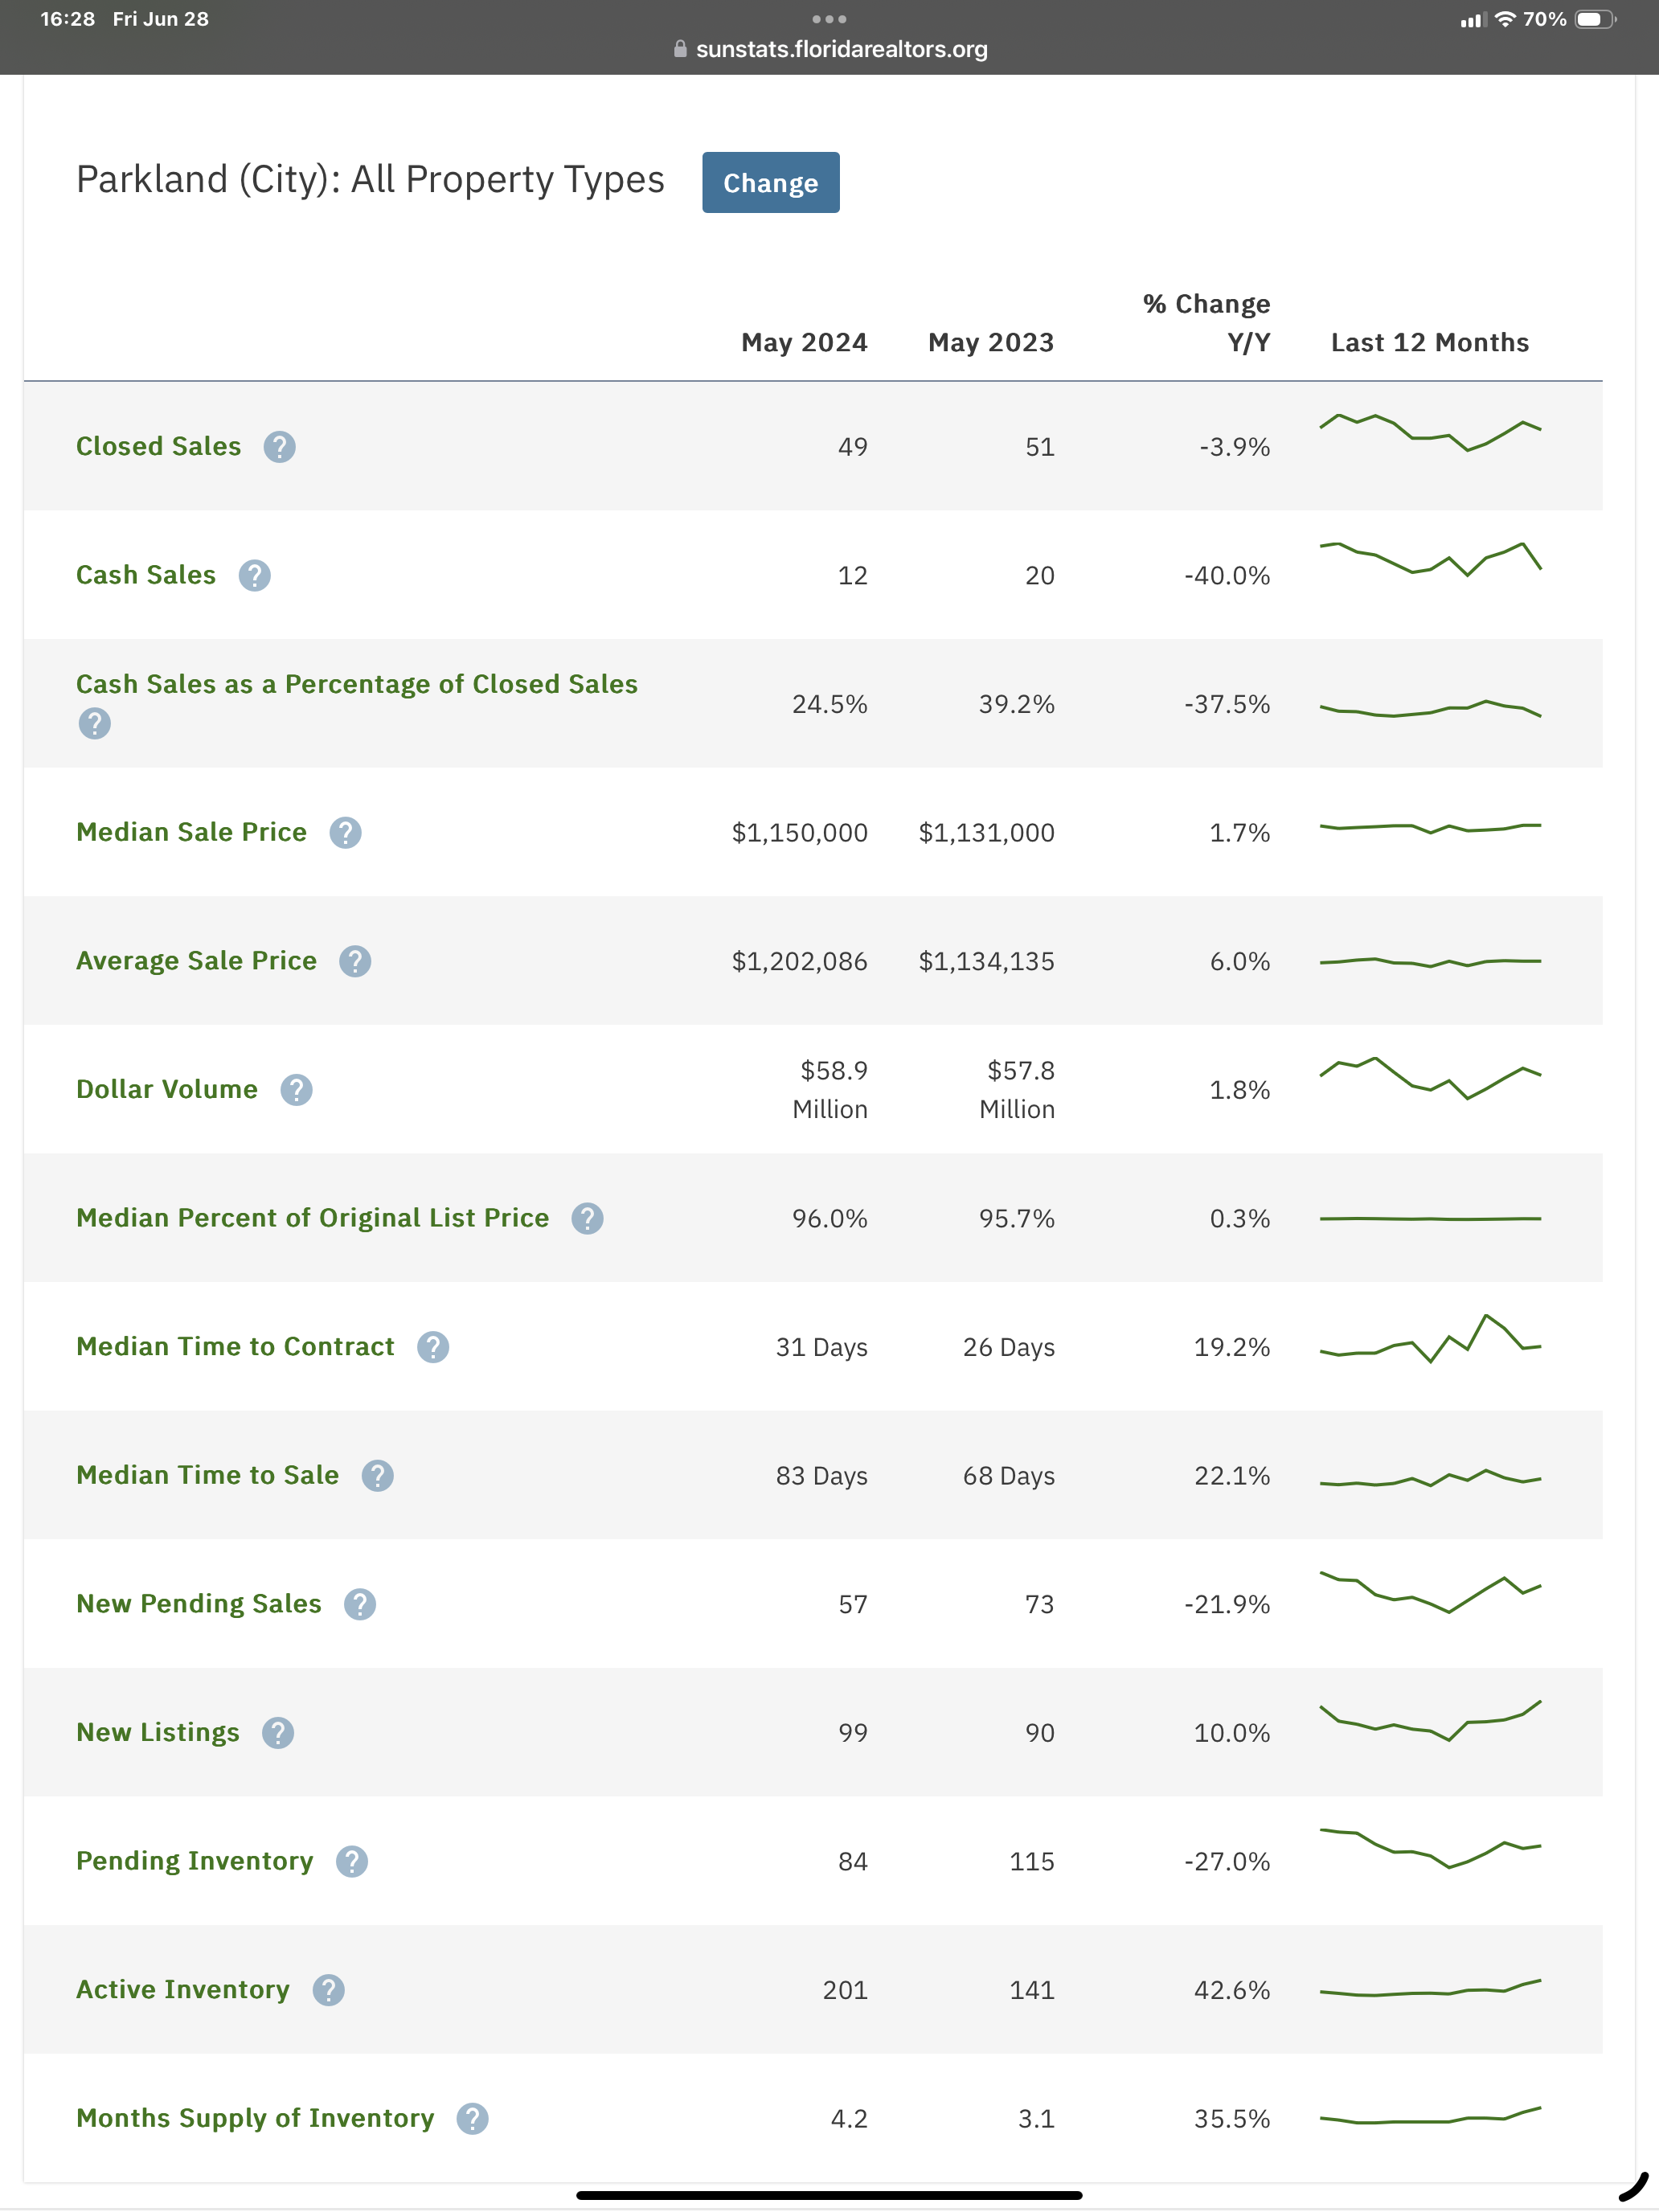
Task: Click Cash Sales as a Percentage link
Action: click(356, 684)
